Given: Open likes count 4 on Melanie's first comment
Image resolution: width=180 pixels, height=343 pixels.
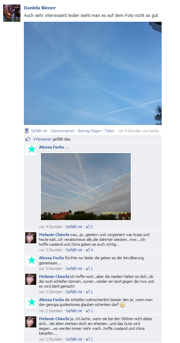Looking at the screenshot, I should coord(89,250).
